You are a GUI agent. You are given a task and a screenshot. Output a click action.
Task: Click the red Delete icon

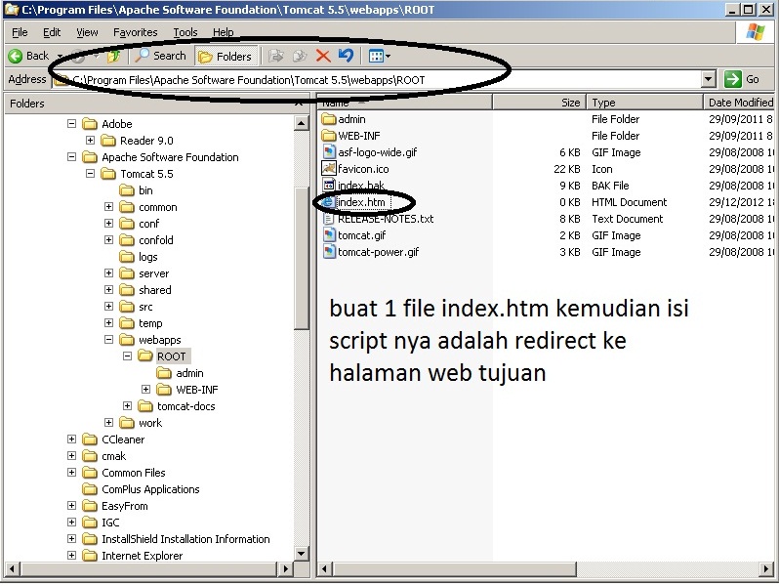pyautogui.click(x=323, y=56)
